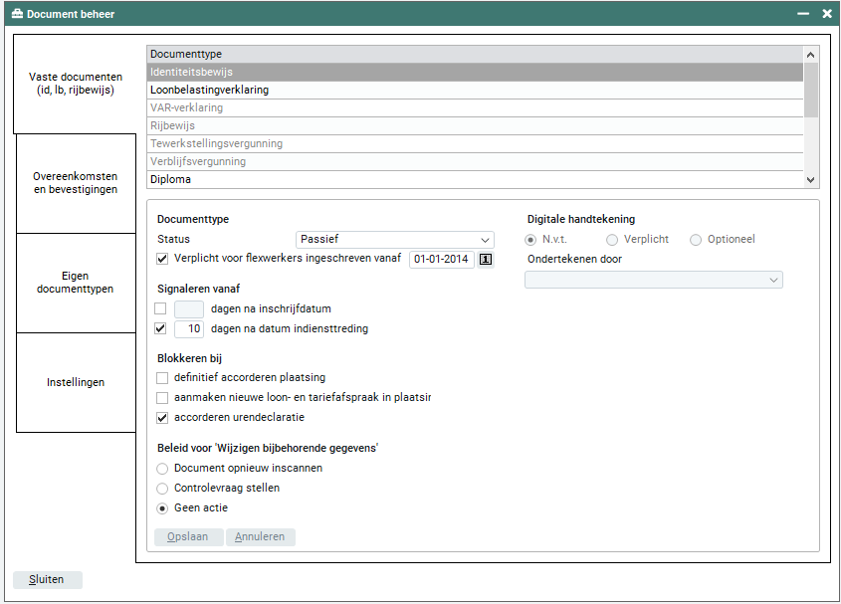Viewport: 841px width, 604px height.
Task: Click the days field containing 10
Action: click(x=189, y=328)
